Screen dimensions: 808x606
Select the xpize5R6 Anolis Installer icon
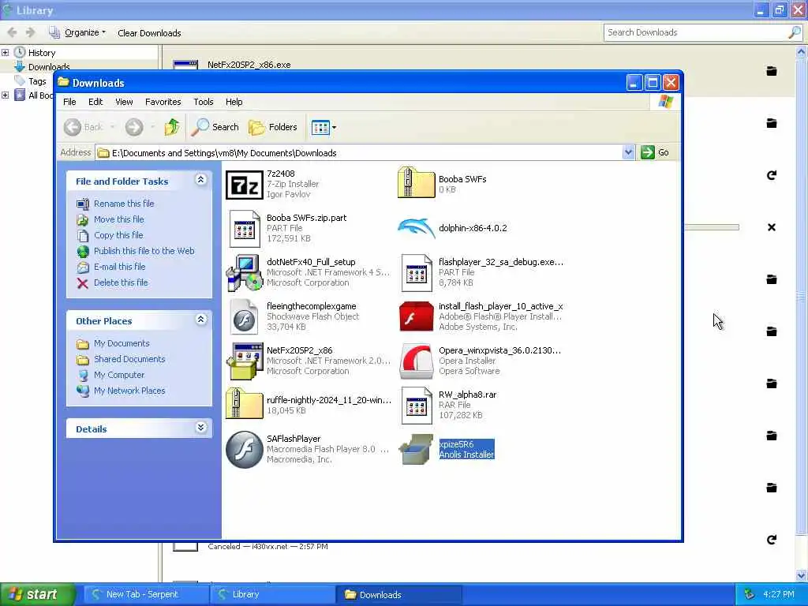(x=417, y=449)
